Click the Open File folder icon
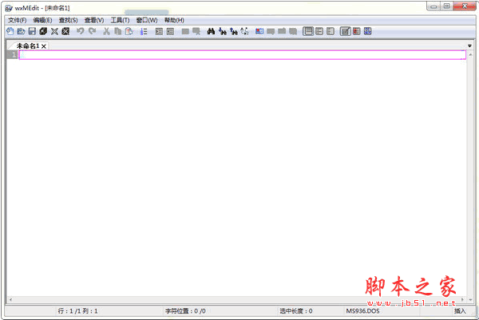Screen dimensions: 479x320 [21, 31]
